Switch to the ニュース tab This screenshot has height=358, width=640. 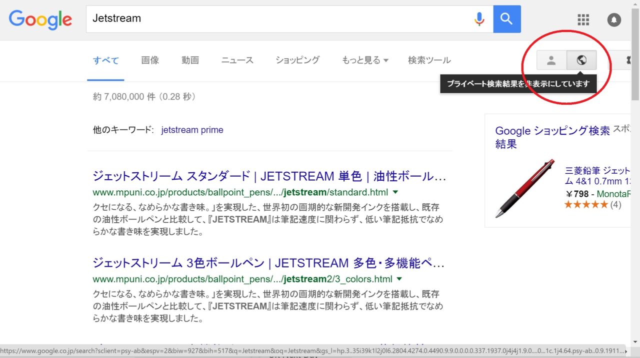click(x=237, y=60)
